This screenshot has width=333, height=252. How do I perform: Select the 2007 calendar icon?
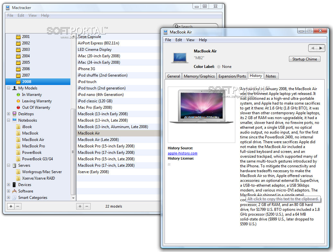pyautogui.click(x=18, y=75)
